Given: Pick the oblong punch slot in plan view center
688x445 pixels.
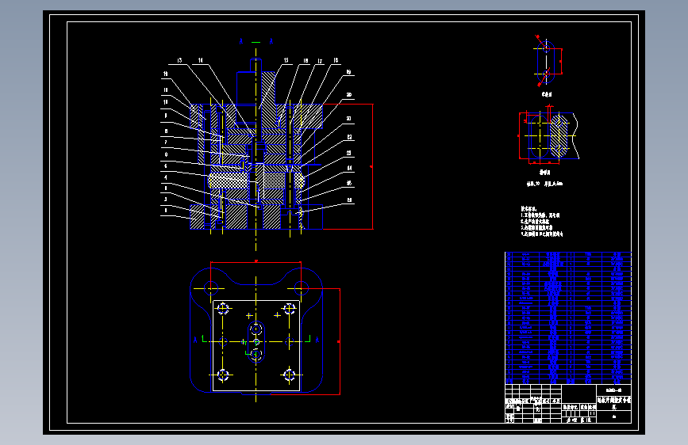Looking at the screenshot, I should [256, 341].
